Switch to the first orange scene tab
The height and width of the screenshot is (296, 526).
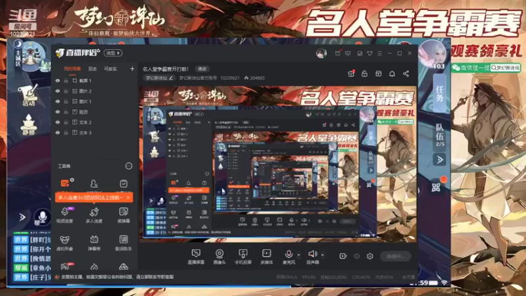pos(72,69)
